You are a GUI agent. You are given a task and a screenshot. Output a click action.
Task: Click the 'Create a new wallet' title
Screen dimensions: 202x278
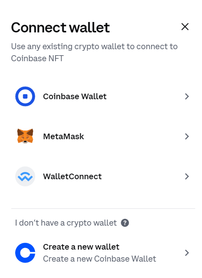81,247
